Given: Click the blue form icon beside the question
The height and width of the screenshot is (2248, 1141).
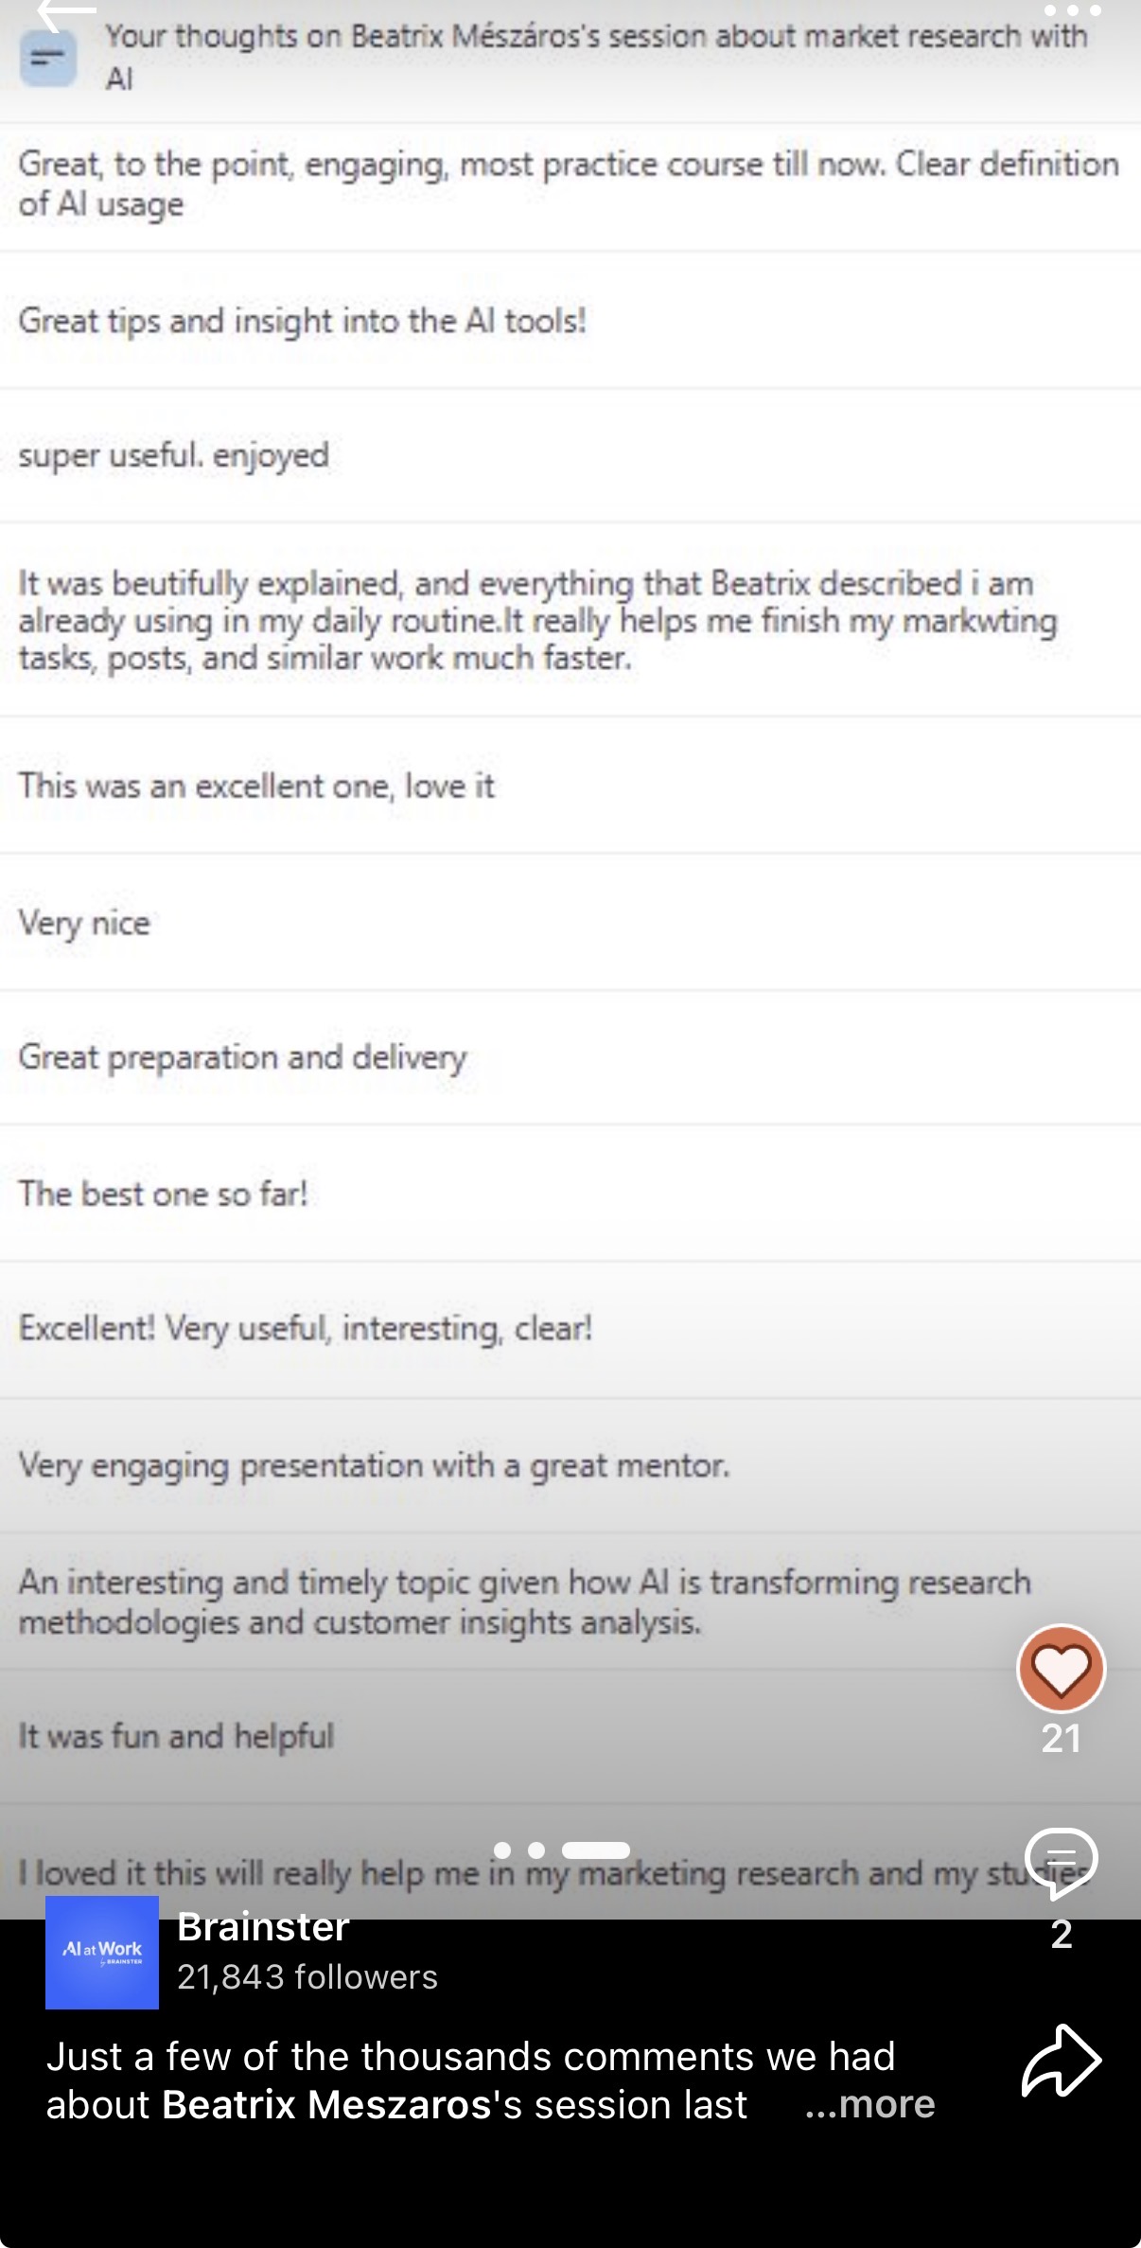Looking at the screenshot, I should [48, 58].
